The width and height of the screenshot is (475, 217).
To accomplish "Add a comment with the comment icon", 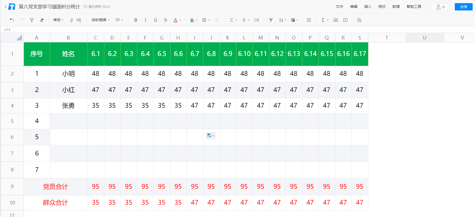I will tap(345, 20).
